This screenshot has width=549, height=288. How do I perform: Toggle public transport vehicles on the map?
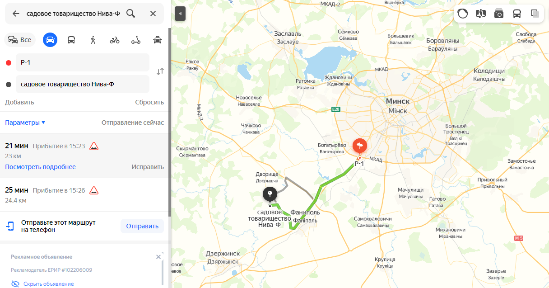coord(517,14)
